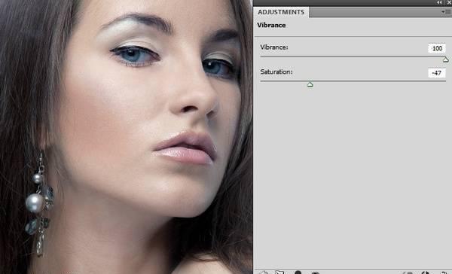Grab the Saturation slider handle

coord(310,84)
